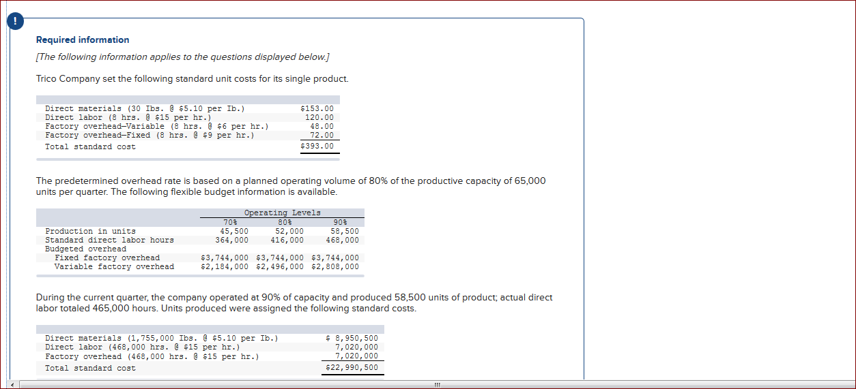Click the Factory overhead–Variable 48.00 amount
Screen dimensions: 856x389
(x=322, y=126)
